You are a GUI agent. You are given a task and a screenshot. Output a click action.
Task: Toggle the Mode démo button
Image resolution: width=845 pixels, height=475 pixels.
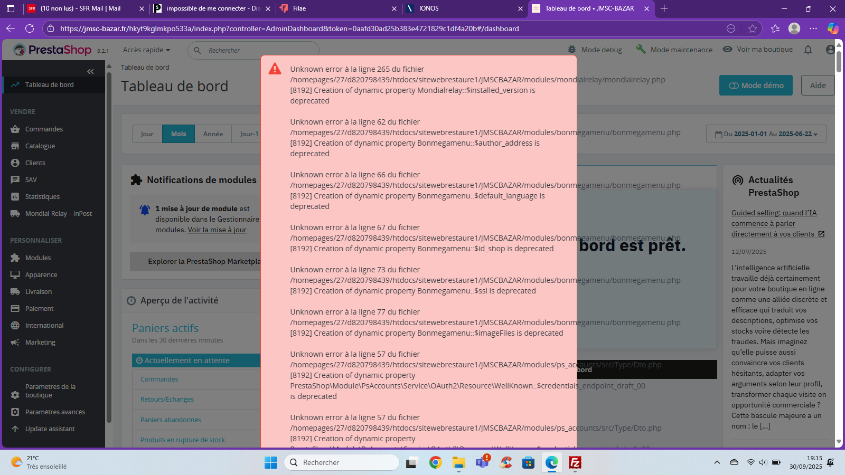click(x=756, y=85)
